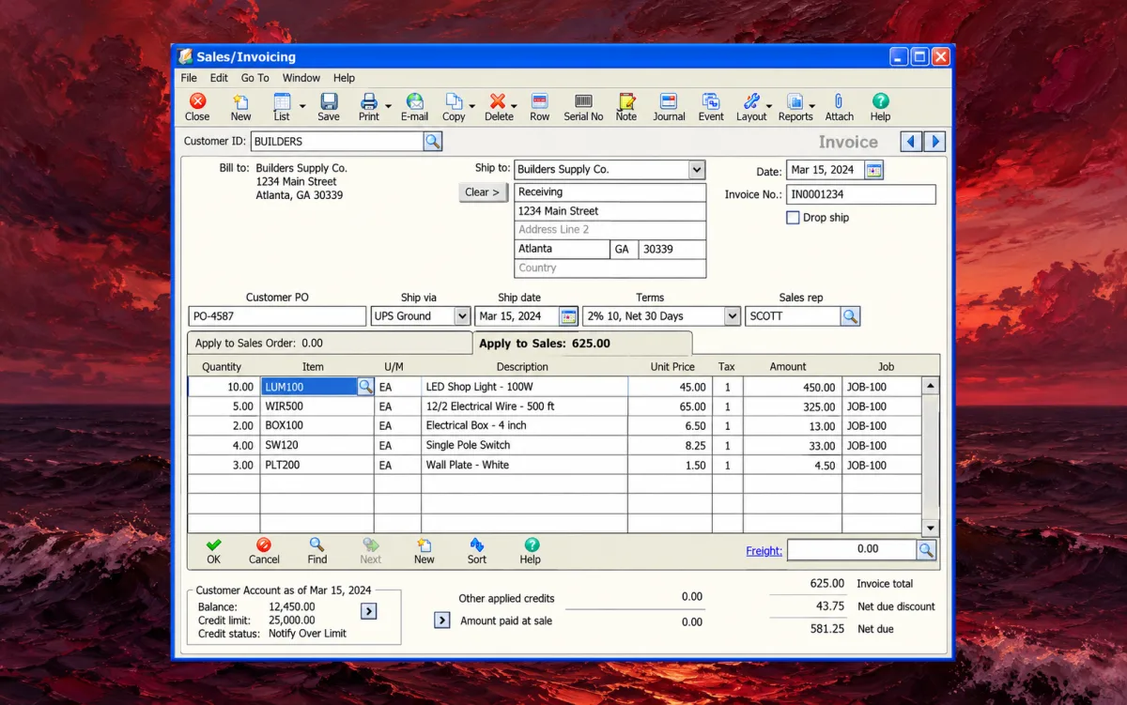Viewport: 1127px width, 705px height.
Task: Attach a file using the Attach icon
Action: pyautogui.click(x=839, y=101)
